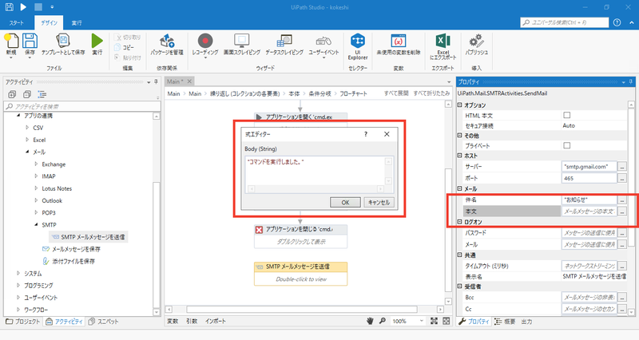Viewport: 639px width, 340px height.
Task: Open プロジェクト panel tab
Action: pos(23,322)
